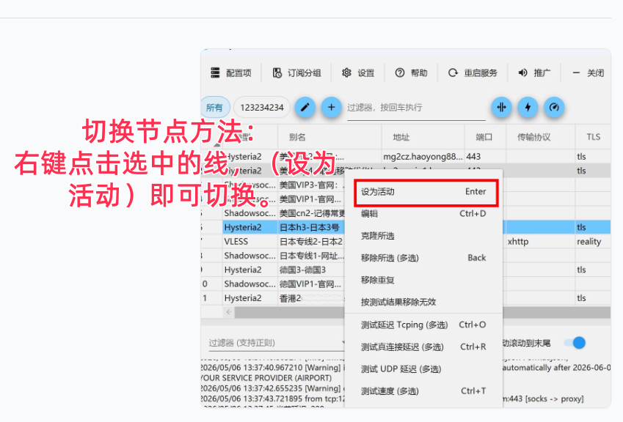The image size is (623, 422).
Task: Click the auto-fit column width icon
Action: click(x=501, y=108)
